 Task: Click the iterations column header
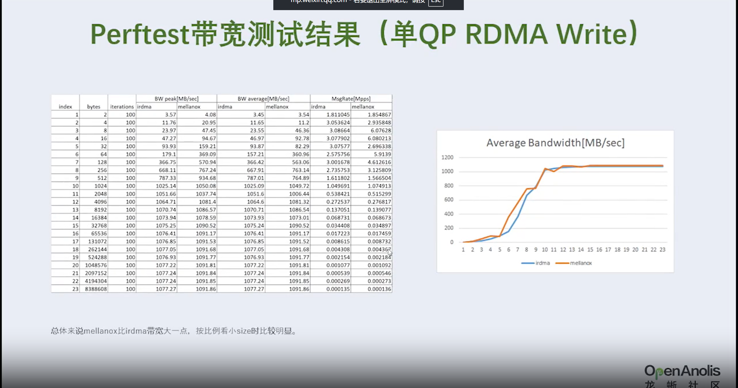[x=122, y=107]
